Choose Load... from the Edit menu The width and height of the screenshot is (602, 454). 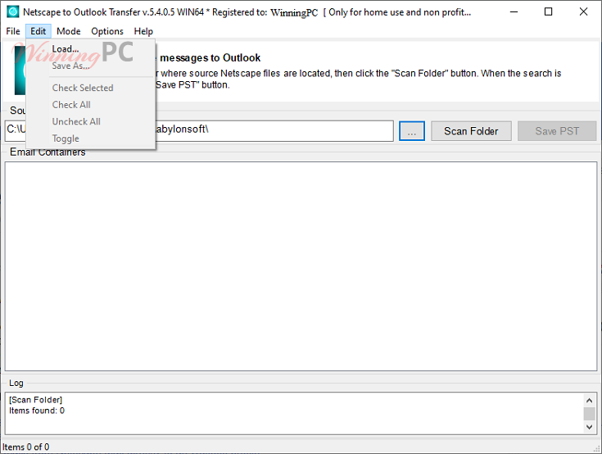coord(91,49)
